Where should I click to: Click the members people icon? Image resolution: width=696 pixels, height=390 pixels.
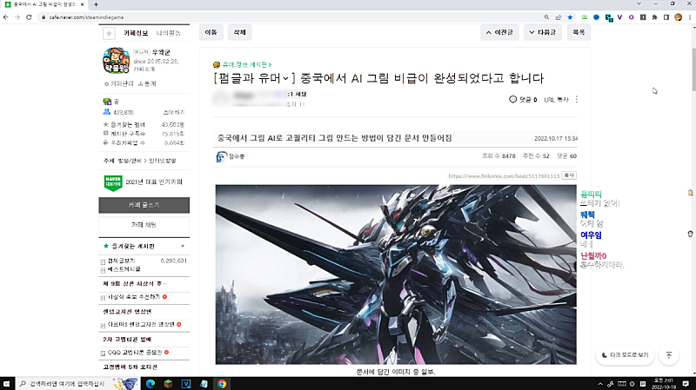point(106,112)
